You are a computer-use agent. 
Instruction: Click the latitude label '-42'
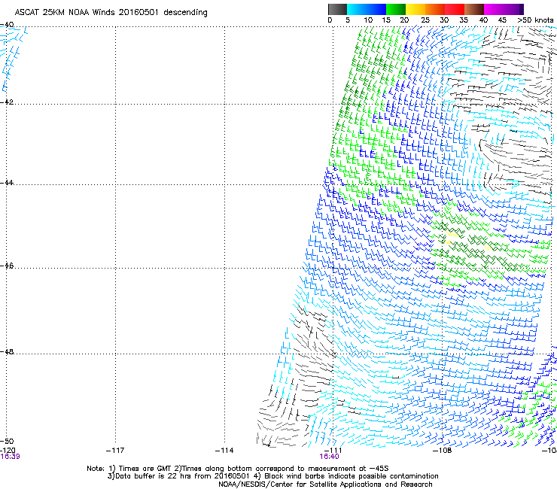(7, 102)
